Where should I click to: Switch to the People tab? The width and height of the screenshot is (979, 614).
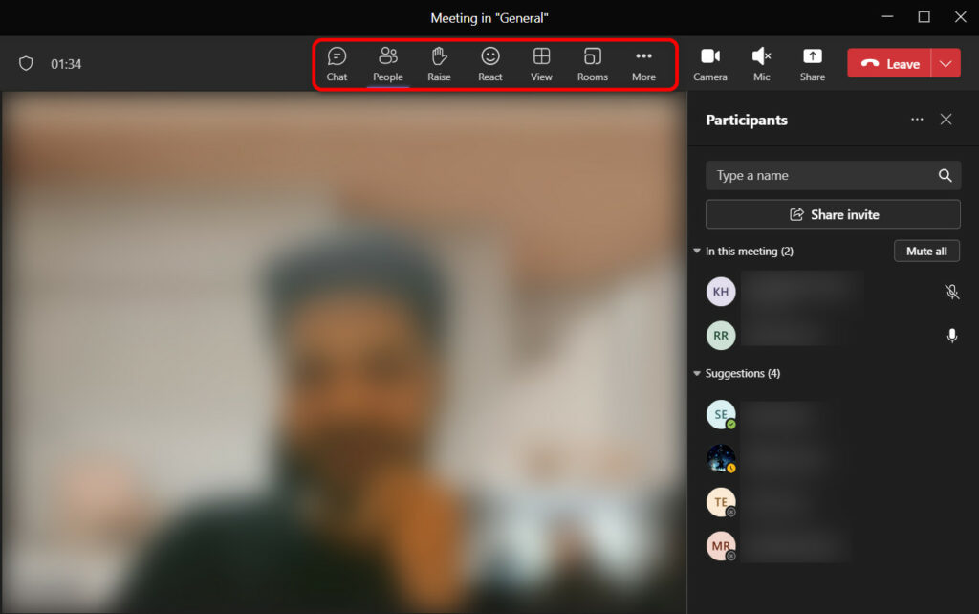[388, 63]
